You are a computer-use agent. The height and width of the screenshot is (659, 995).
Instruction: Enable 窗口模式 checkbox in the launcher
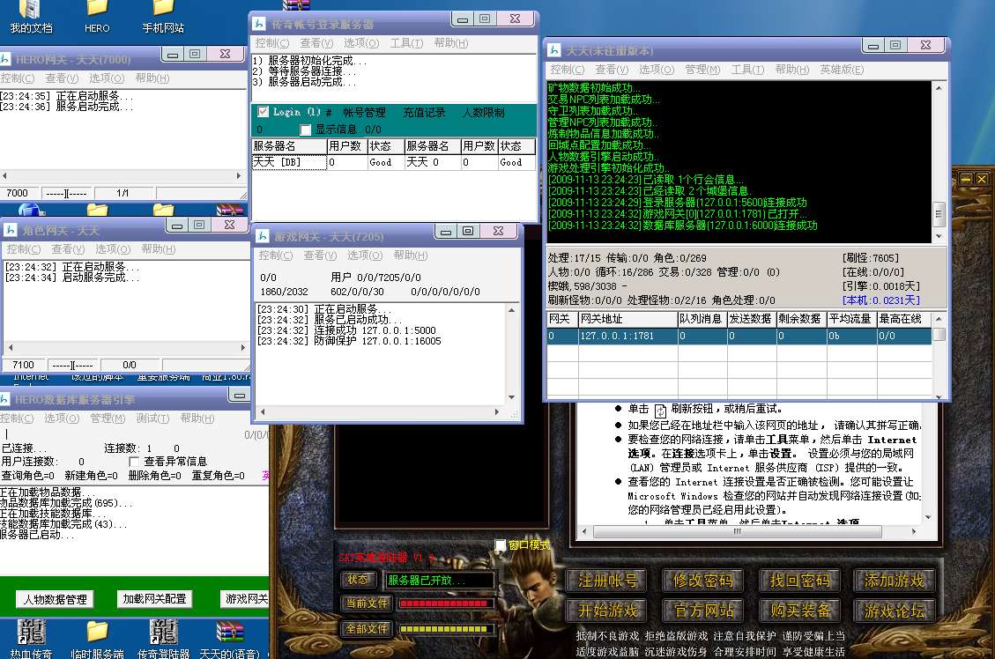(x=501, y=545)
